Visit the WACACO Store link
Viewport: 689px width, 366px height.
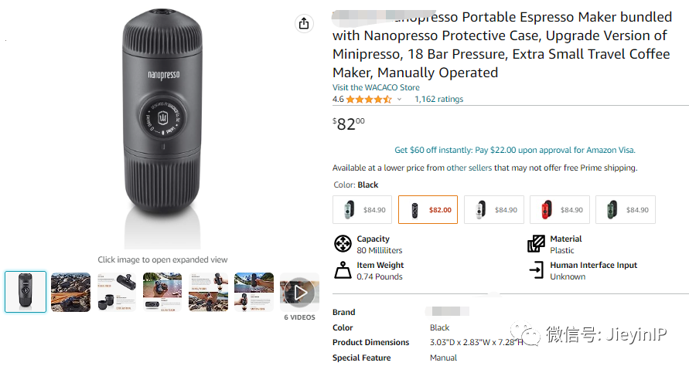click(376, 87)
